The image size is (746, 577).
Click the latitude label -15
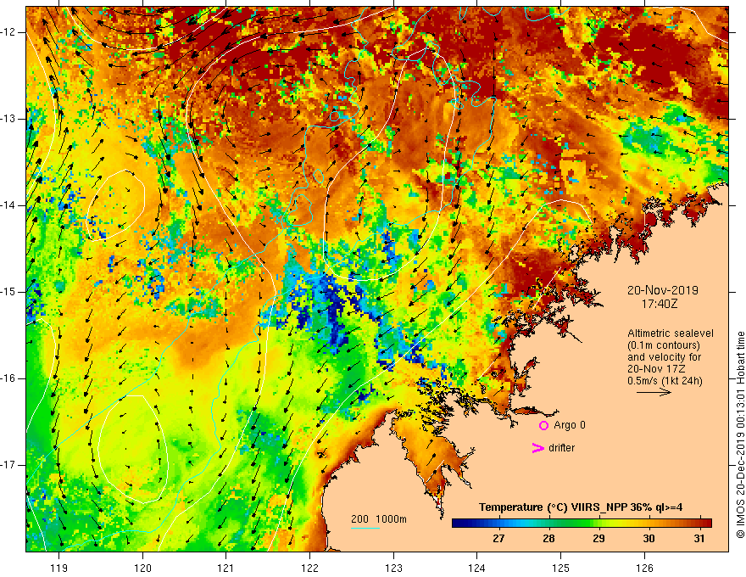pyautogui.click(x=8, y=292)
